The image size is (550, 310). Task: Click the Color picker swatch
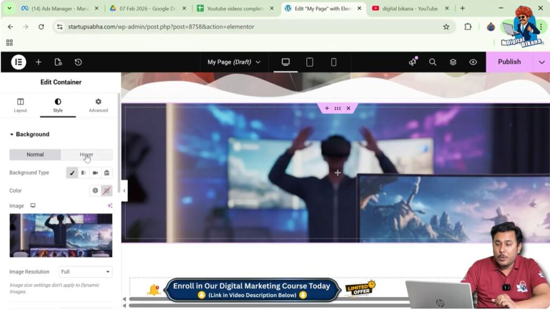point(107,191)
